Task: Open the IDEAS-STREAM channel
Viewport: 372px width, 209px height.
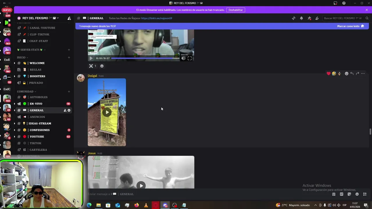Action: point(44,123)
